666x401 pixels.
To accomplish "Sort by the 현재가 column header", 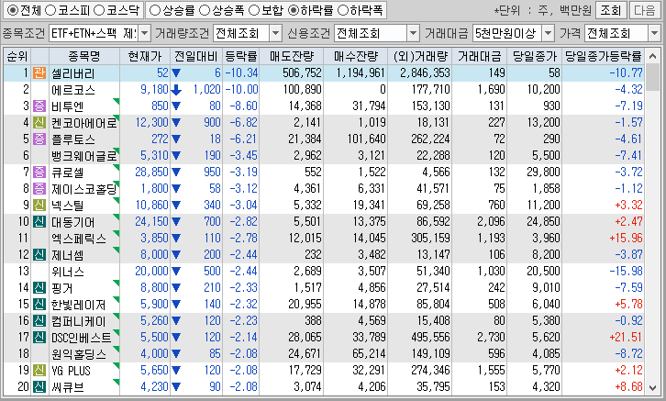I will tap(145, 56).
